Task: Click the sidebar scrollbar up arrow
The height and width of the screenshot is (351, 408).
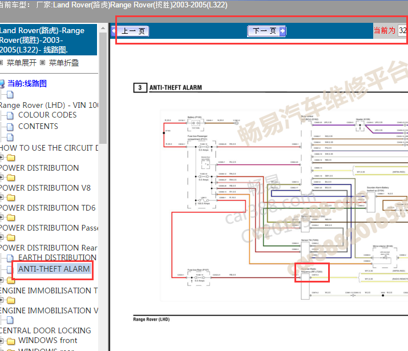Action: [103, 28]
